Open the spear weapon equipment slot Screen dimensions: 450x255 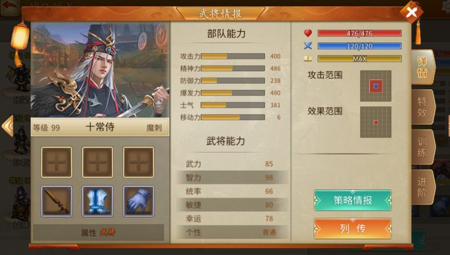pos(56,201)
